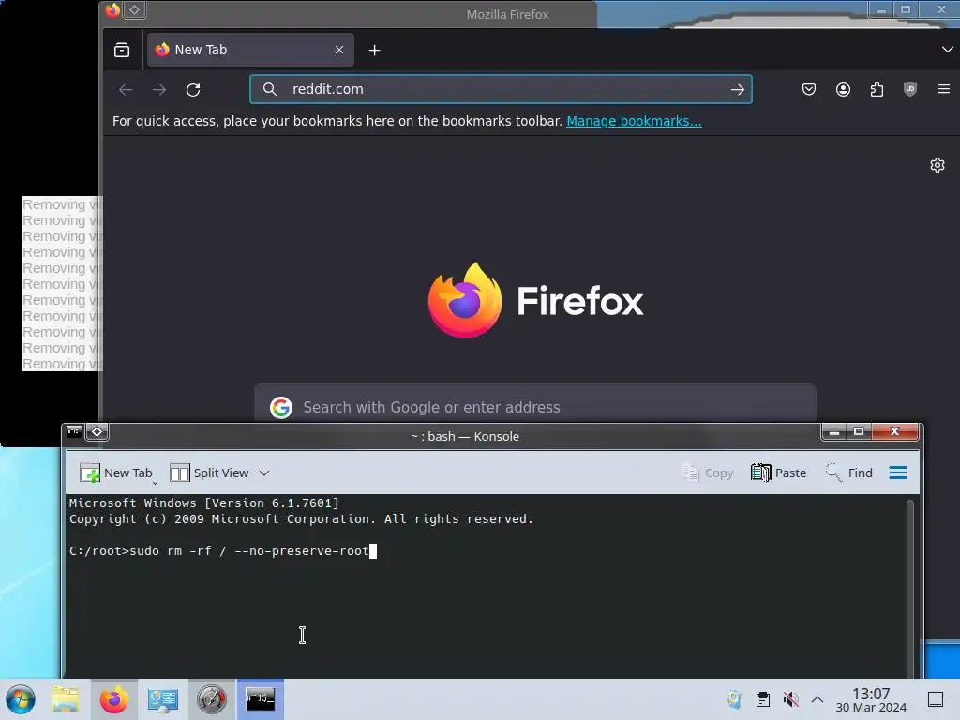Expand the Split View dropdown chevron
Image resolution: width=960 pixels, height=720 pixels.
coord(263,472)
